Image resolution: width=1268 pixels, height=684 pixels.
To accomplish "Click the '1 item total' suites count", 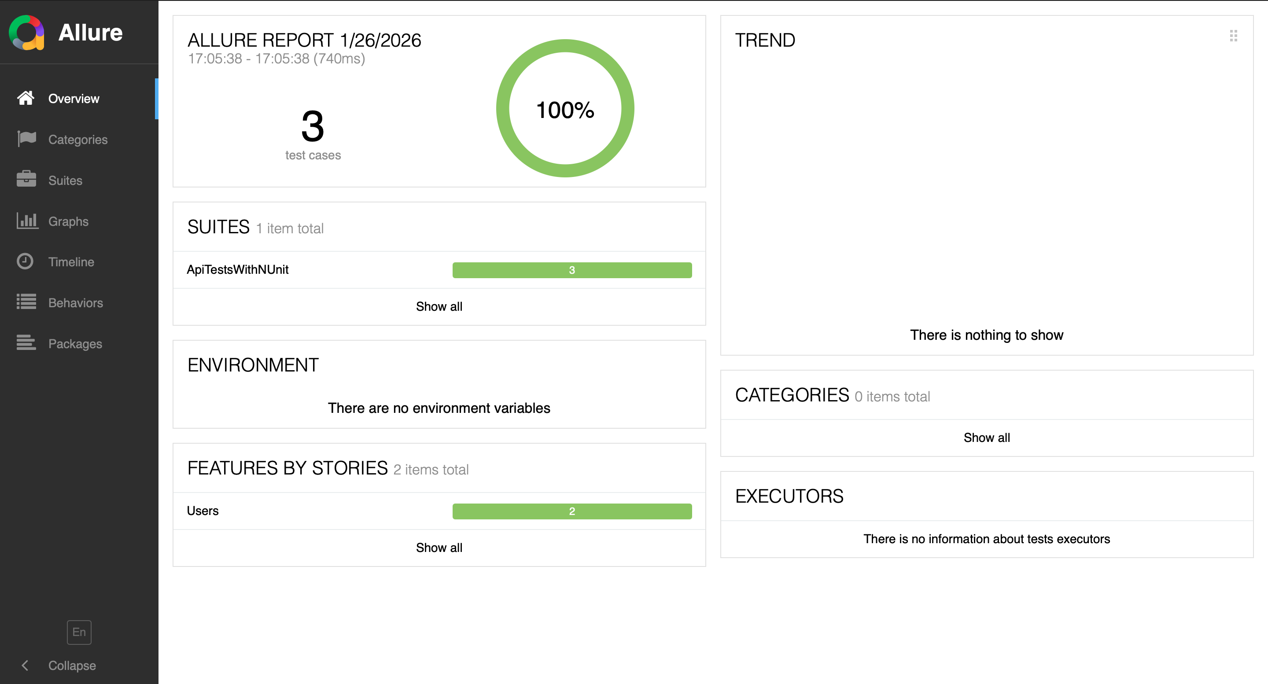I will coord(290,228).
